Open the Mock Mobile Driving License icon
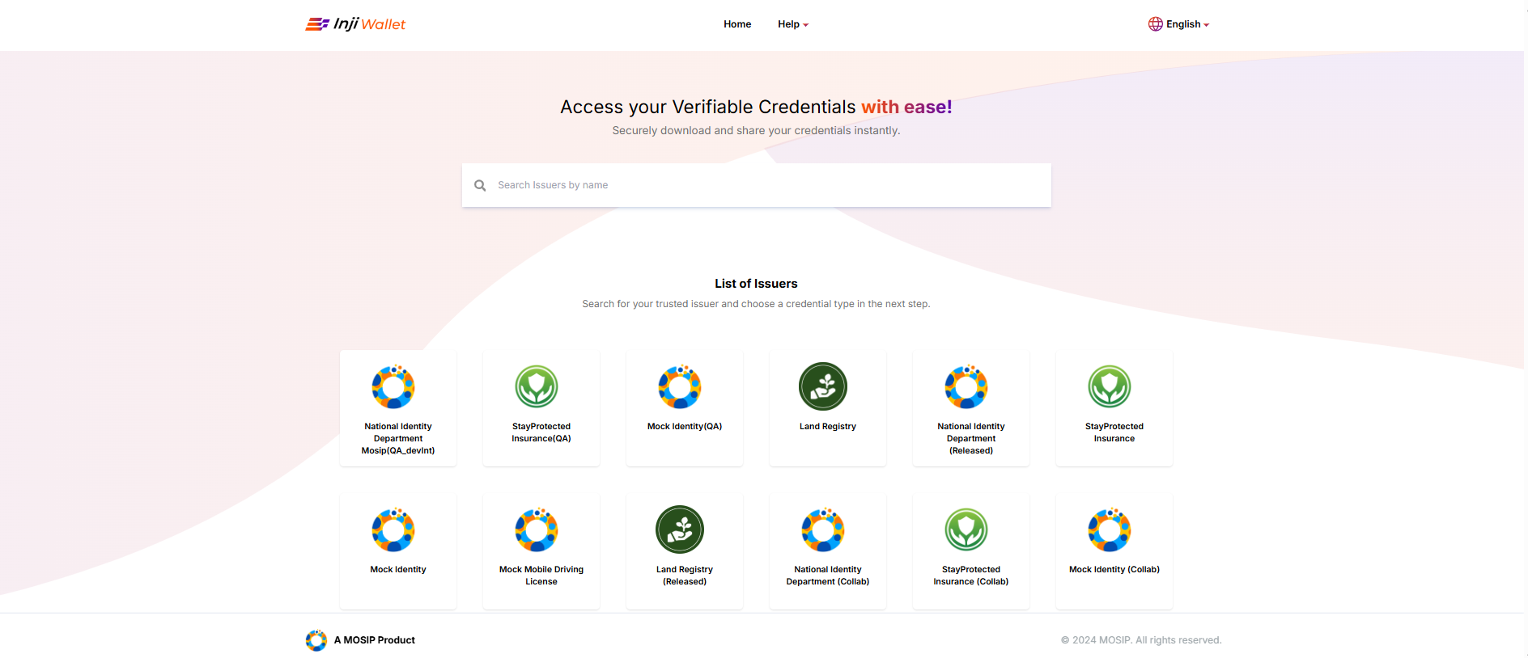 coord(537,529)
